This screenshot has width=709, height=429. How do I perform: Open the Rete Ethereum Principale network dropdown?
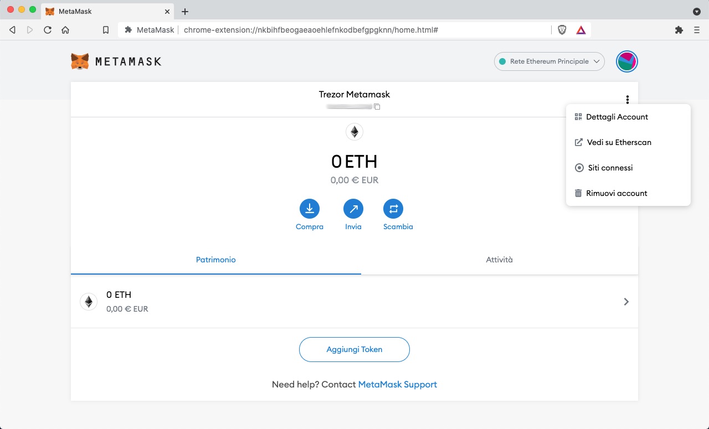[549, 61]
